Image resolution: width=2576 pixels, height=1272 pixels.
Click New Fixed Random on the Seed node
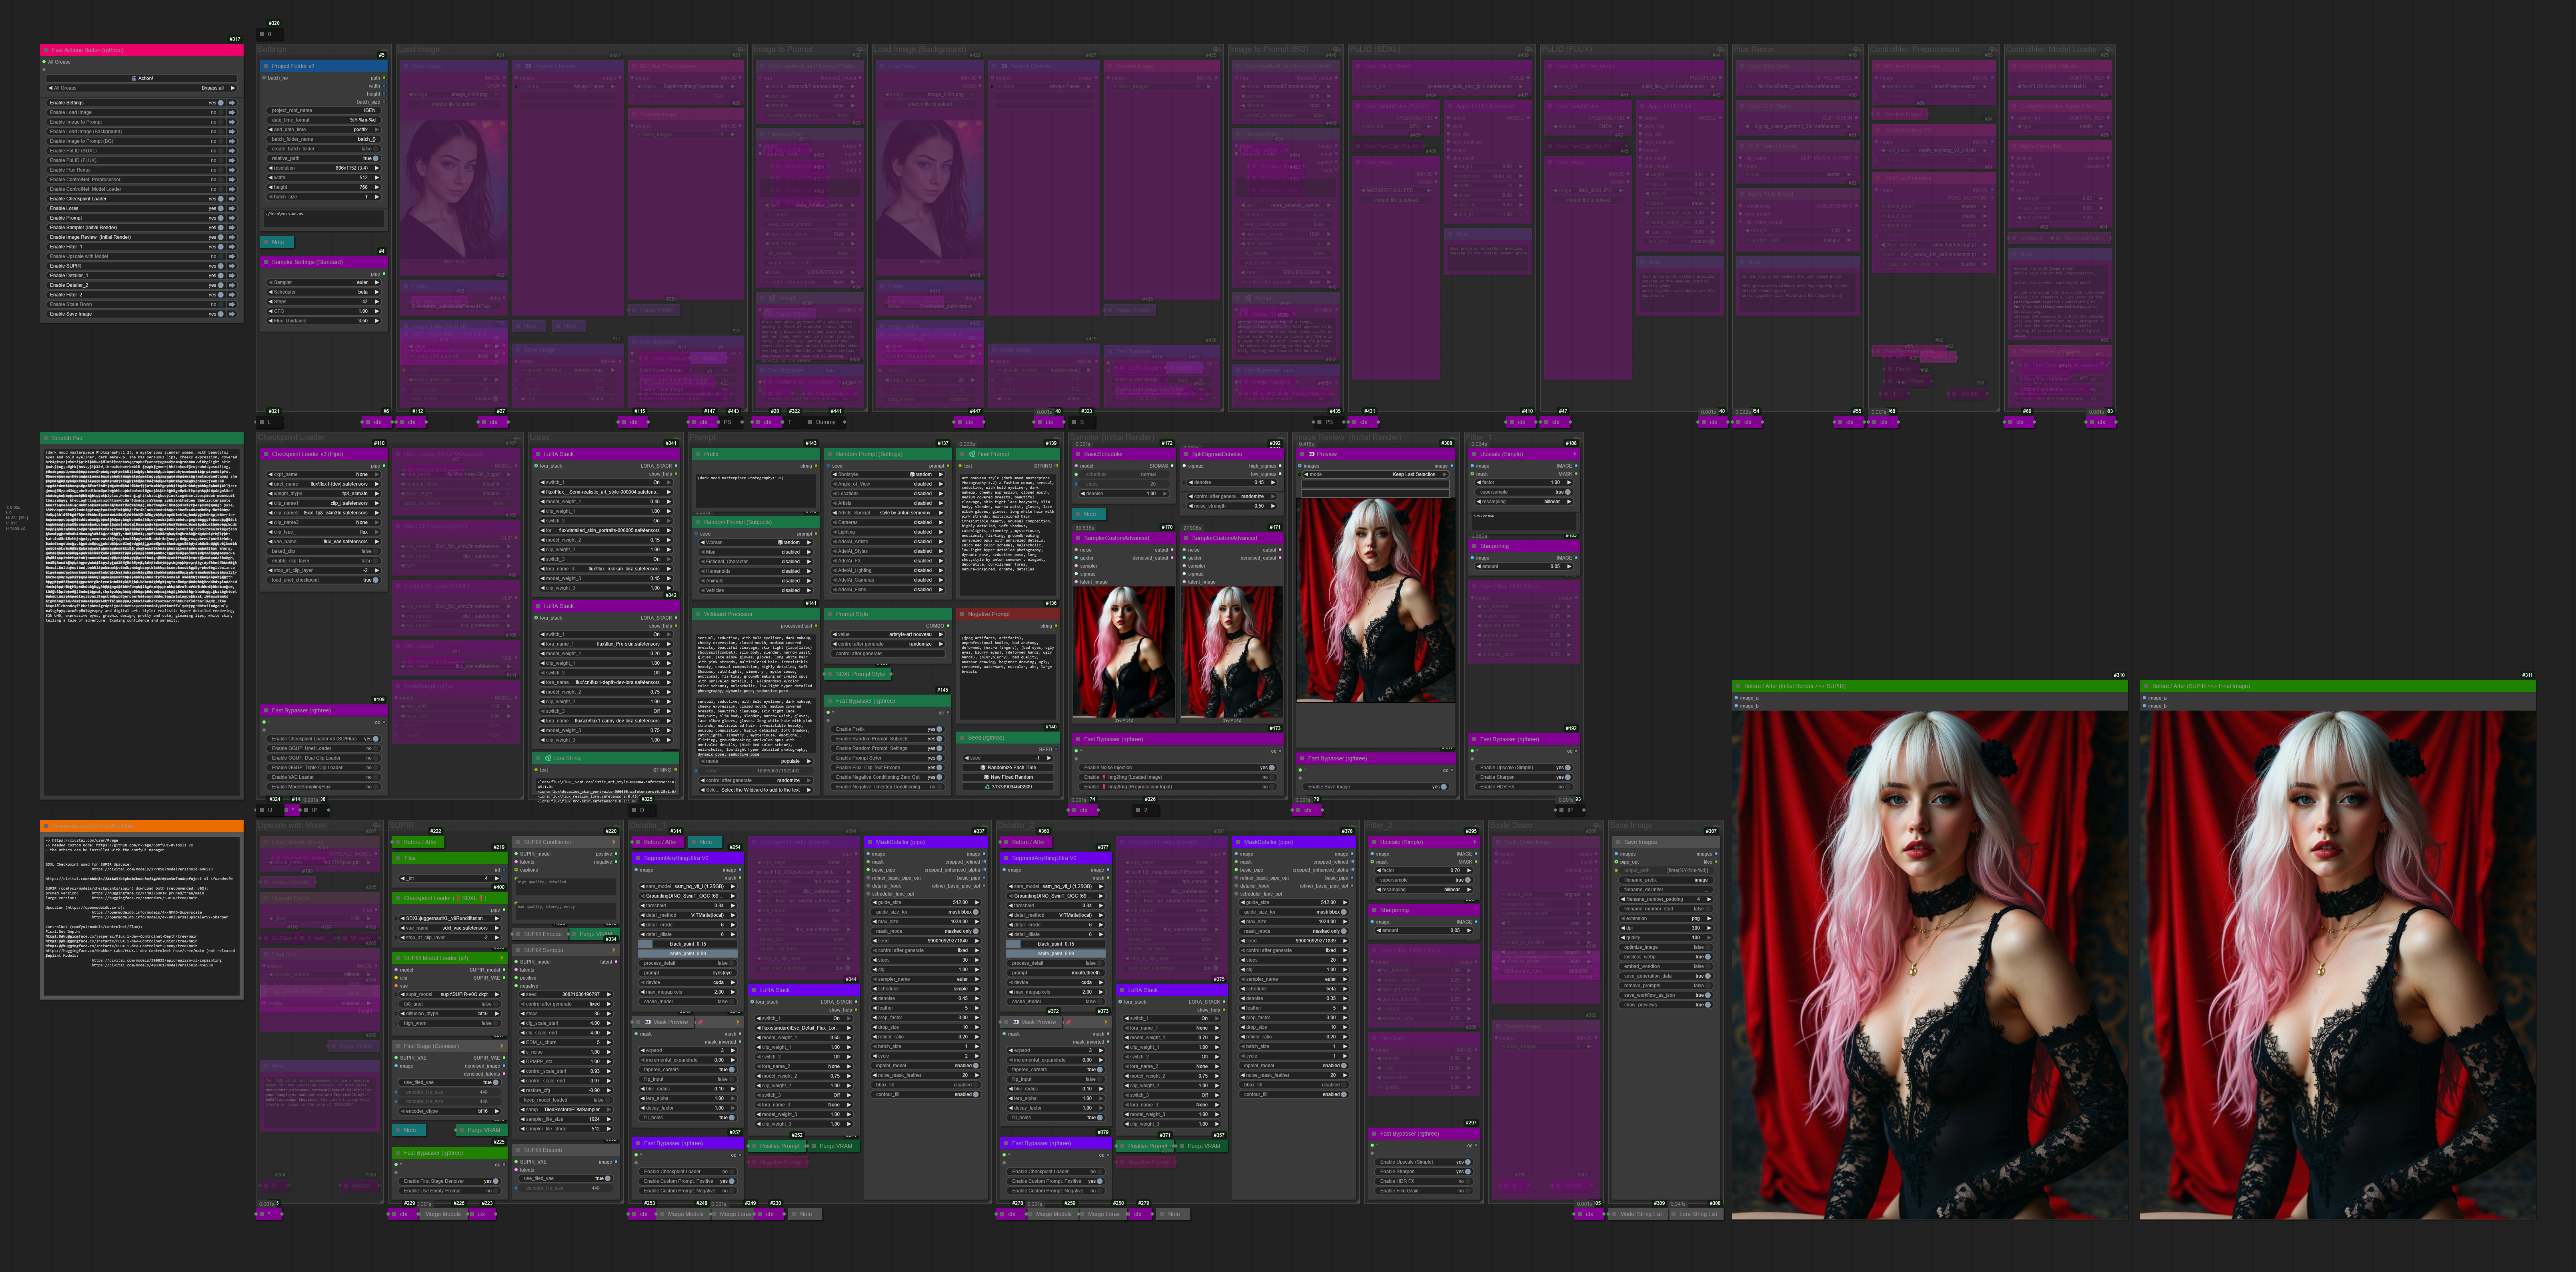pyautogui.click(x=1009, y=777)
